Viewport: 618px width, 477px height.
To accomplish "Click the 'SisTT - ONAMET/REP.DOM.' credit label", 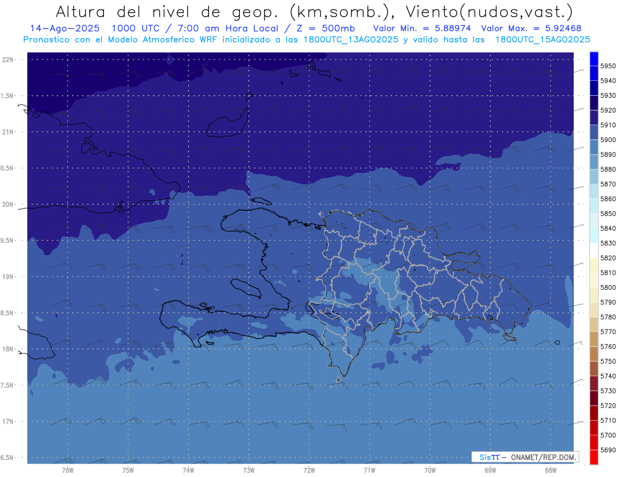I will (525, 457).
